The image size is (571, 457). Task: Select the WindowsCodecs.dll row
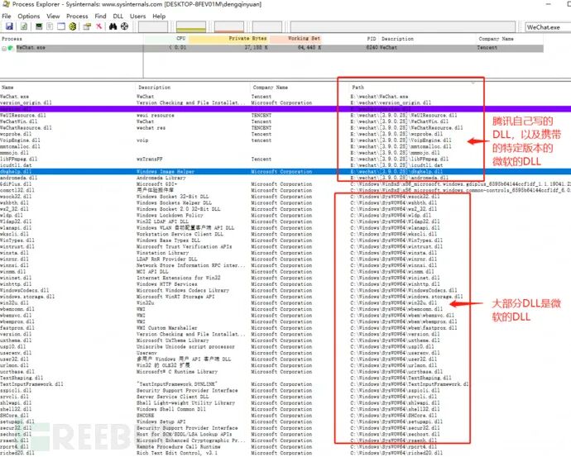(x=285, y=290)
